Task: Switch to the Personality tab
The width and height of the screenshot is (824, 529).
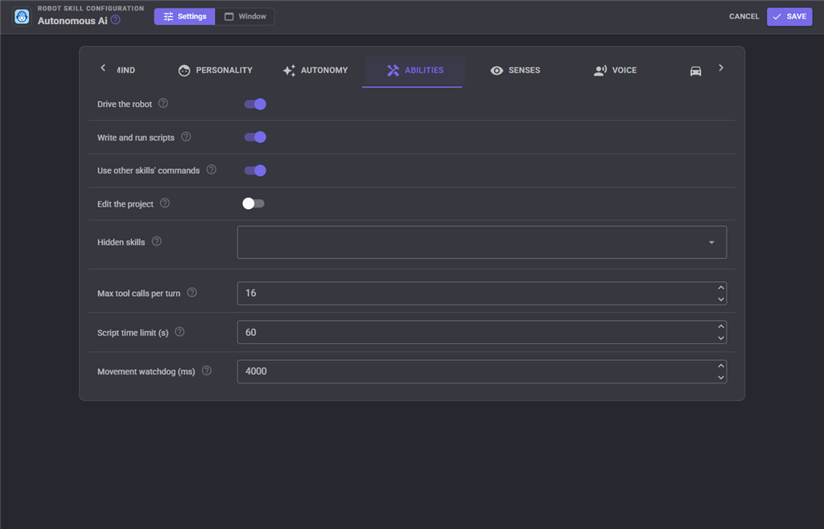Action: [x=216, y=70]
